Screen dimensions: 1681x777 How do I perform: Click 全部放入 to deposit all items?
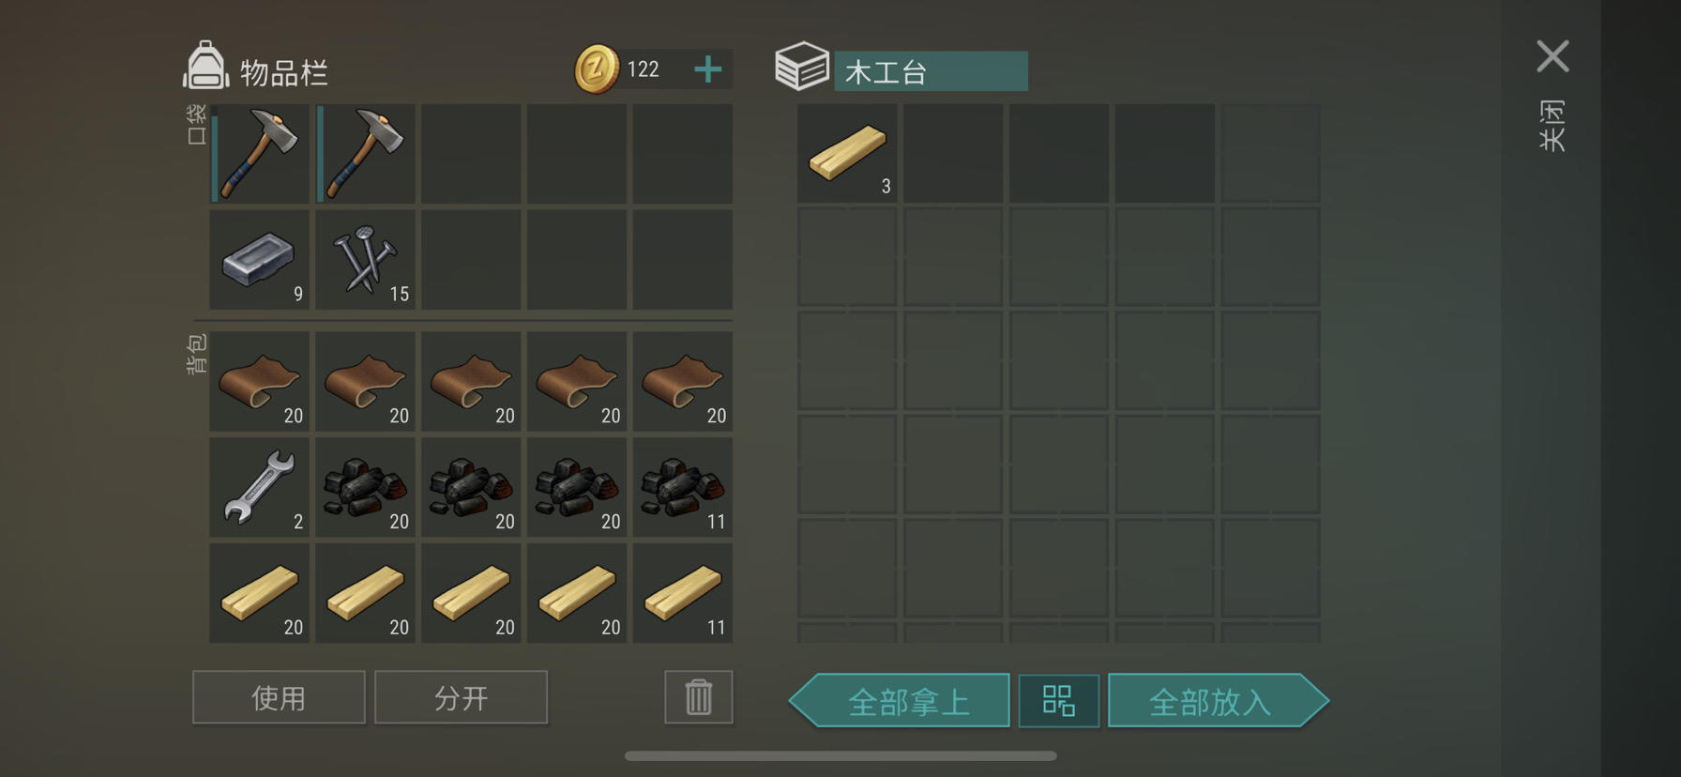[1218, 701]
